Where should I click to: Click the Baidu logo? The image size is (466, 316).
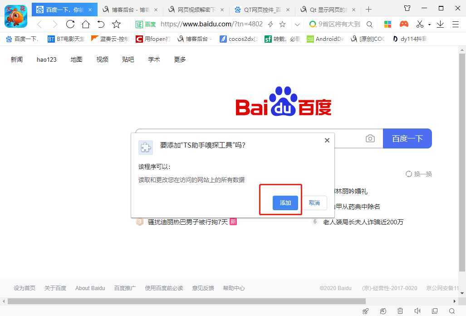283,101
